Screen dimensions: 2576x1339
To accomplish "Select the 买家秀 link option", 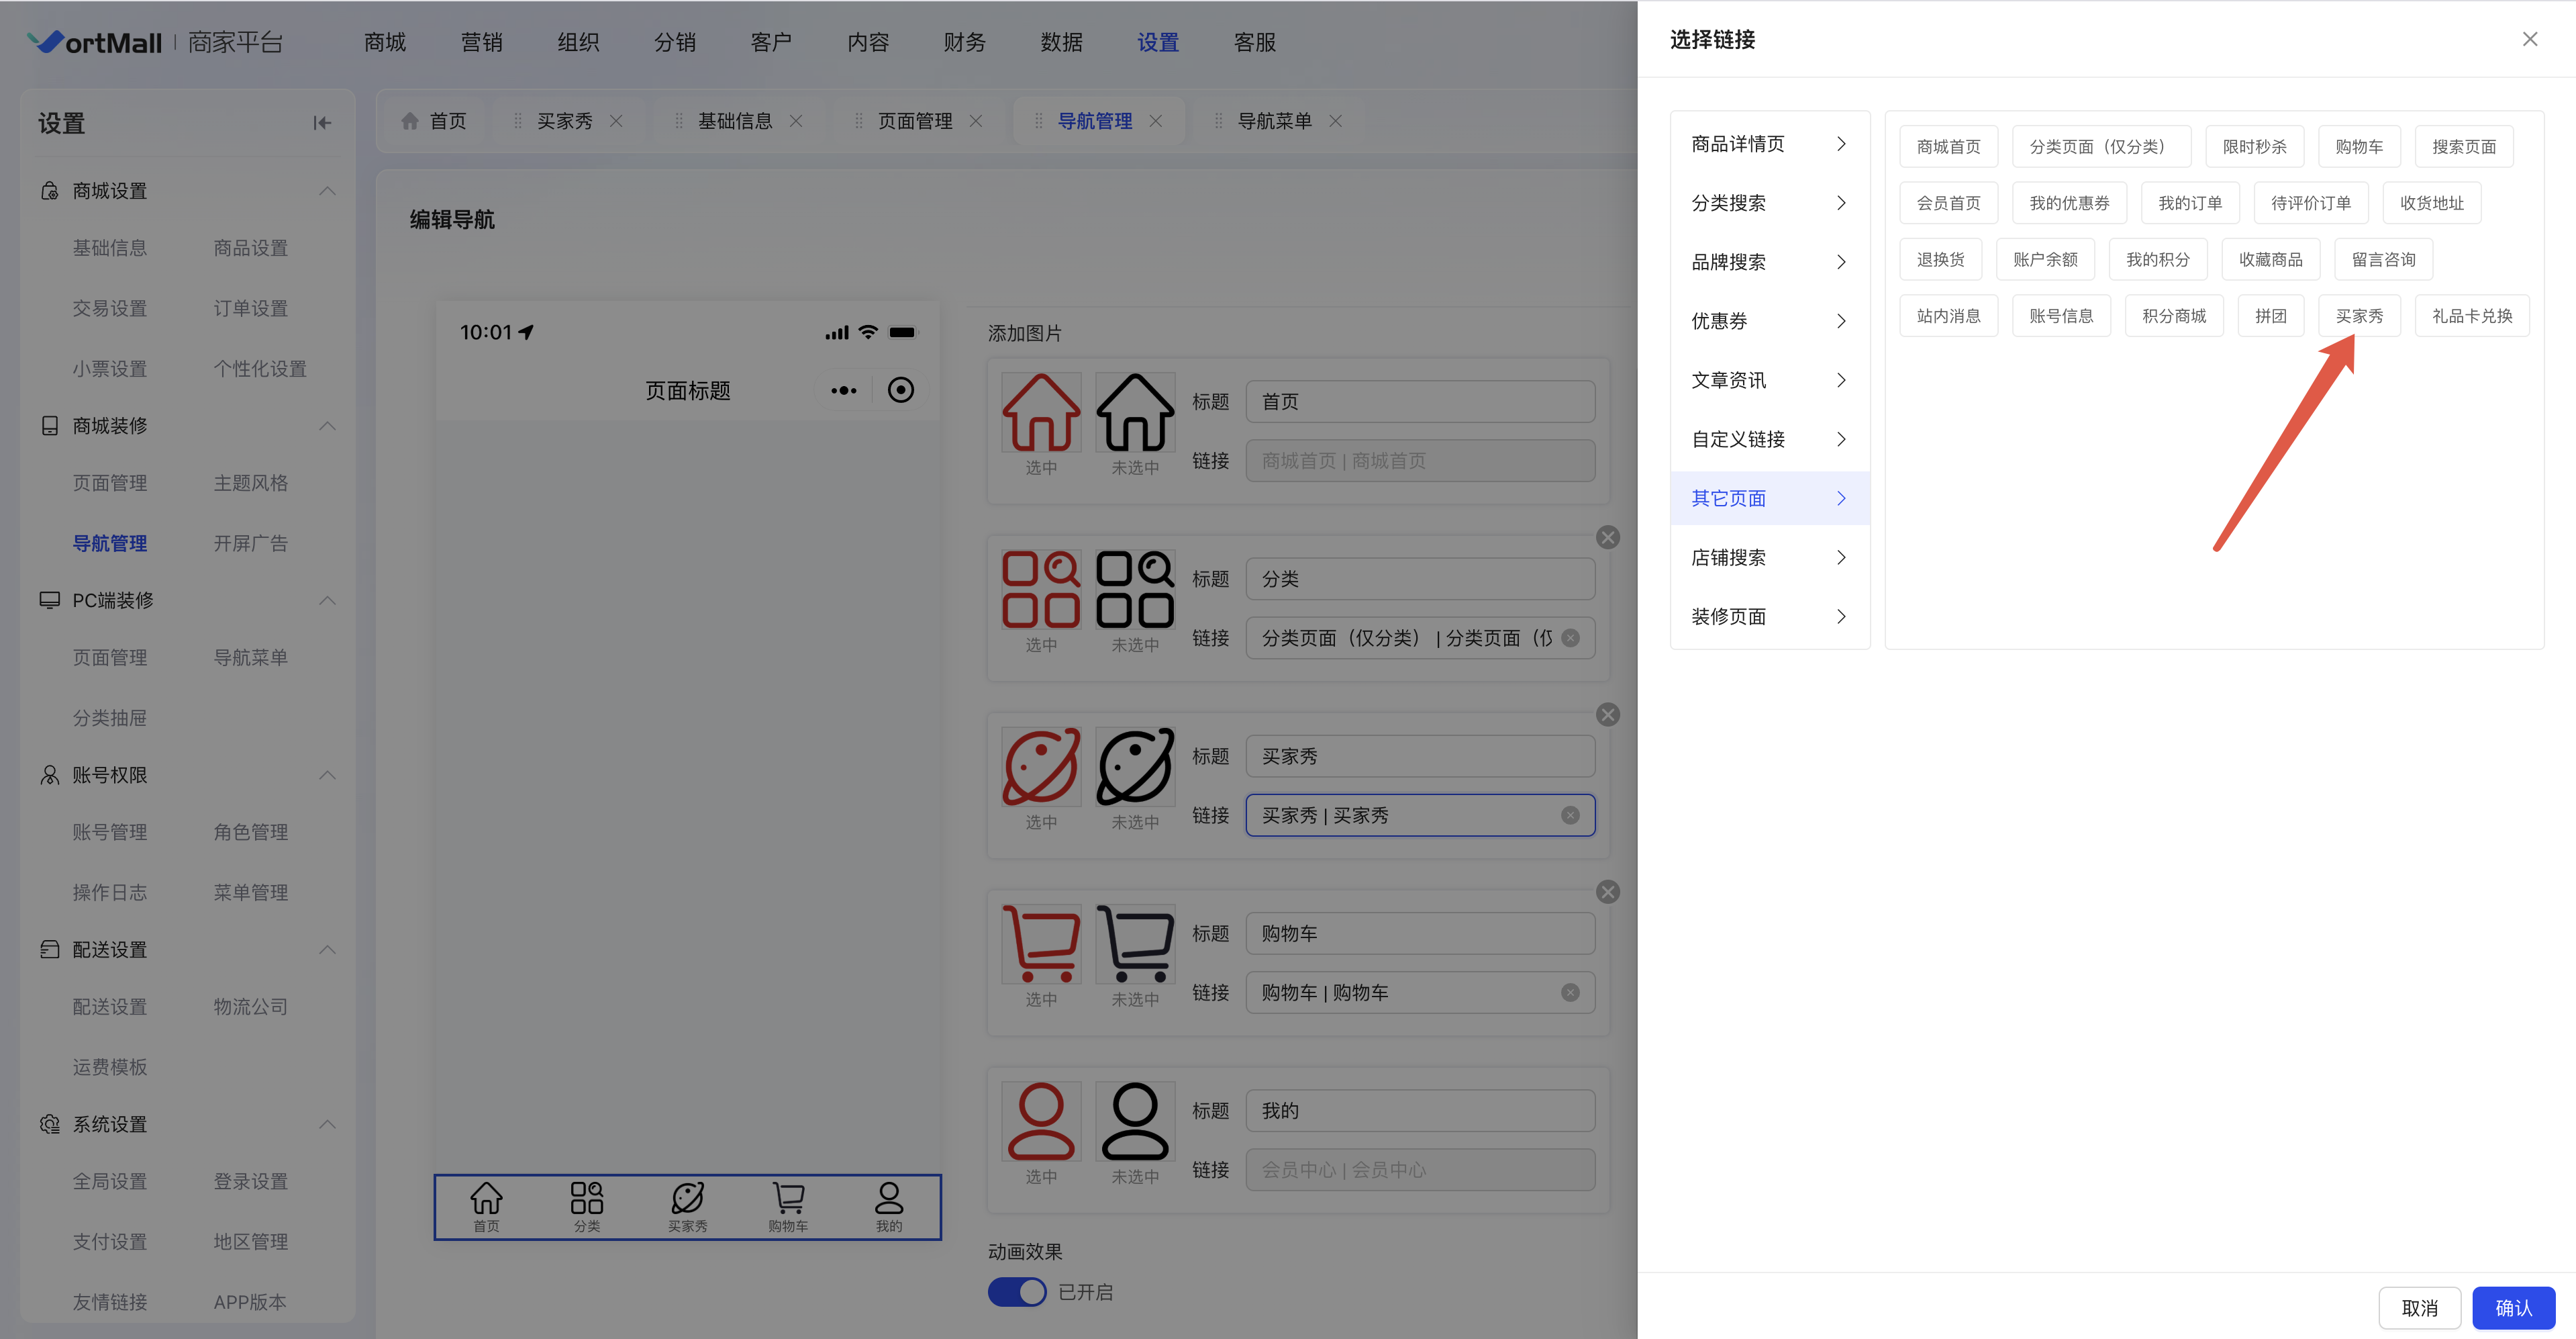I will point(2358,316).
